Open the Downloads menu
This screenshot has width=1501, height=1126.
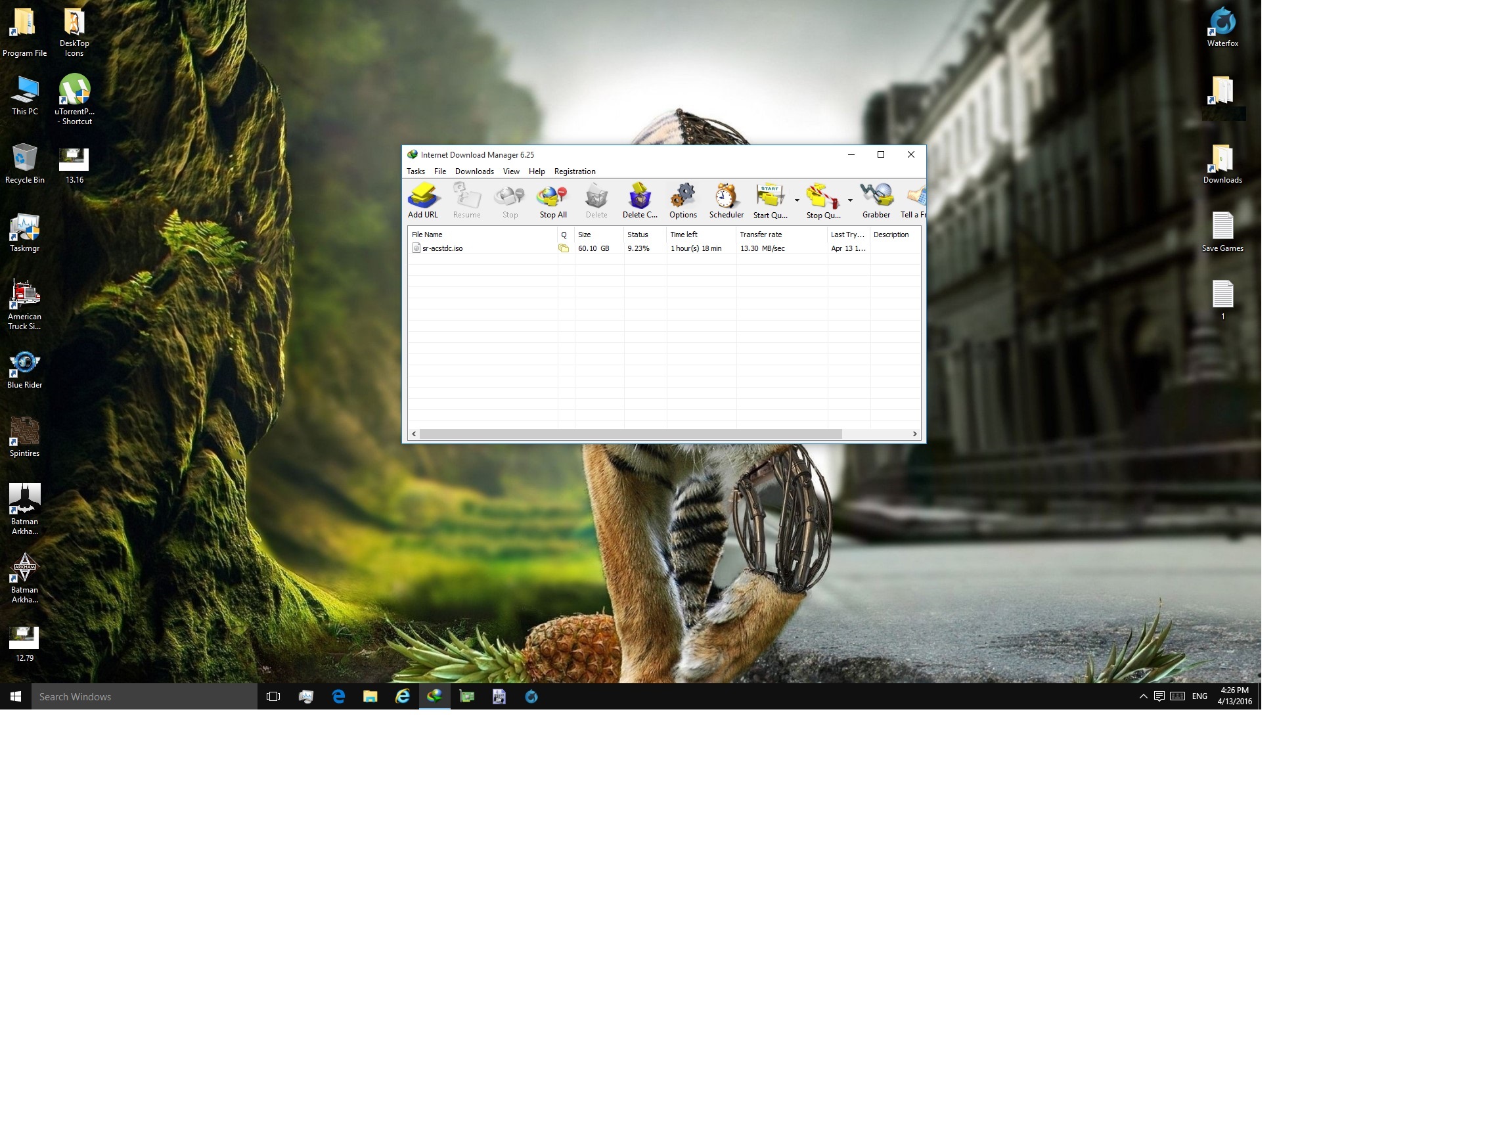[x=474, y=171]
